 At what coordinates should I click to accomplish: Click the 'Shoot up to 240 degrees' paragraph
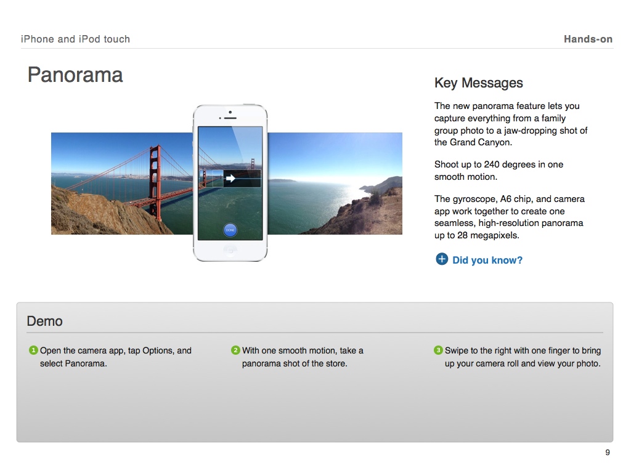(499, 171)
